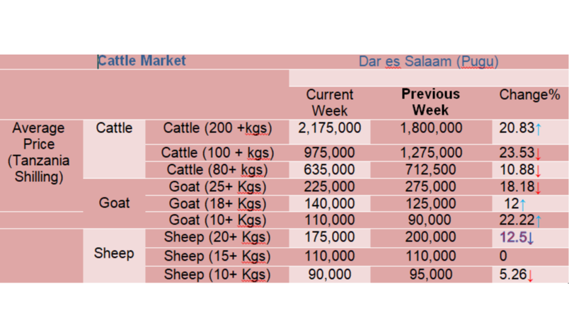Select the Dar es Salaam (Pugu) title
The image size is (569, 320).
pyautogui.click(x=428, y=62)
